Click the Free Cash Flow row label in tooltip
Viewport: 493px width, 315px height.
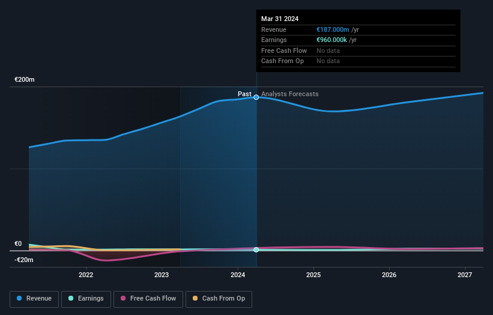click(x=284, y=50)
